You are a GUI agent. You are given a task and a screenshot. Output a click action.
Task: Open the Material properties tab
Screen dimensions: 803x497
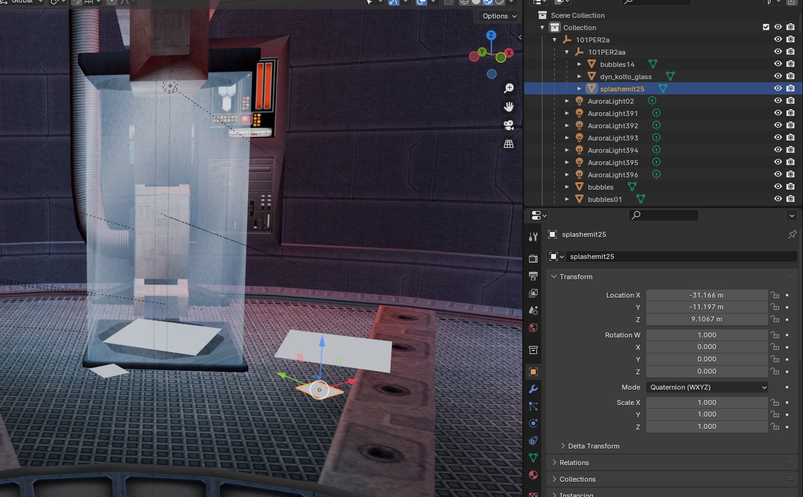[533, 475]
